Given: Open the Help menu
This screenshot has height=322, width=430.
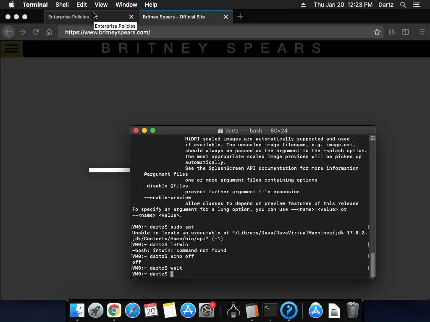Looking at the screenshot, I should point(151,5).
